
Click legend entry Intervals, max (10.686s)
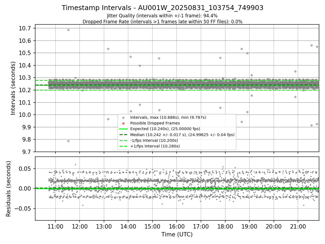coord(168,117)
